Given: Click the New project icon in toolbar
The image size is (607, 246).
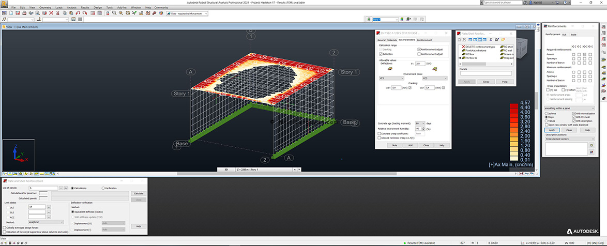Looking at the screenshot, I should 11,13.
